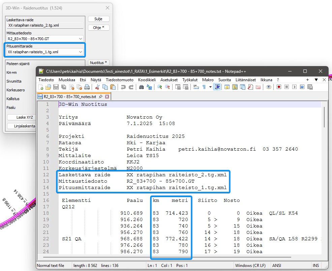Expand the Pituusmittaraide dropdown
332x271 pixels.
tap(80, 52)
